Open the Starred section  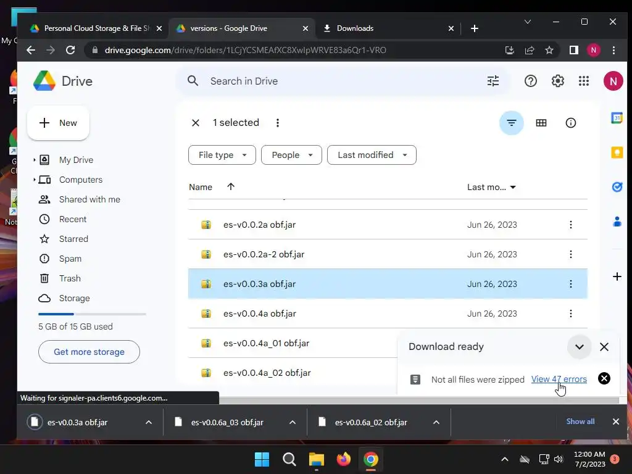[73, 239]
